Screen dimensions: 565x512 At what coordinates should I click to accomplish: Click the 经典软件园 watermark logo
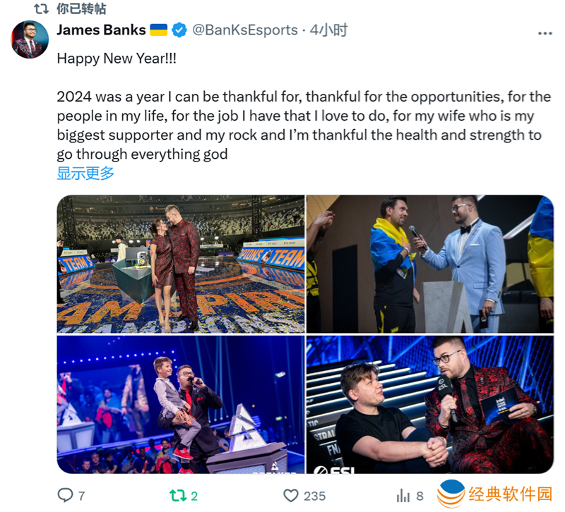495,494
